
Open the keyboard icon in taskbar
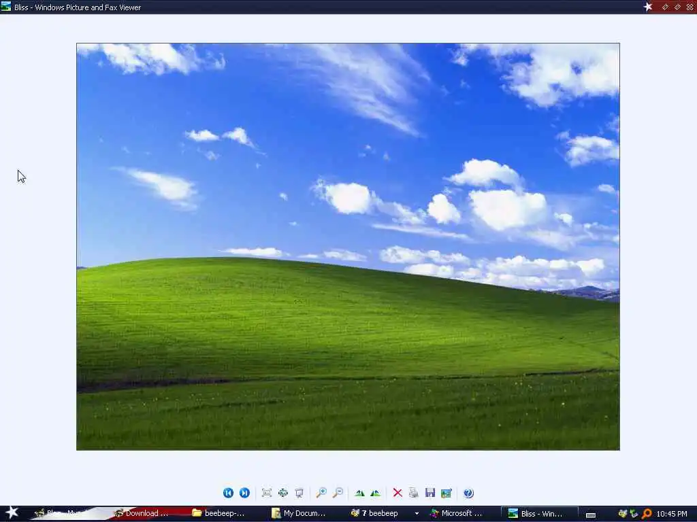(591, 515)
